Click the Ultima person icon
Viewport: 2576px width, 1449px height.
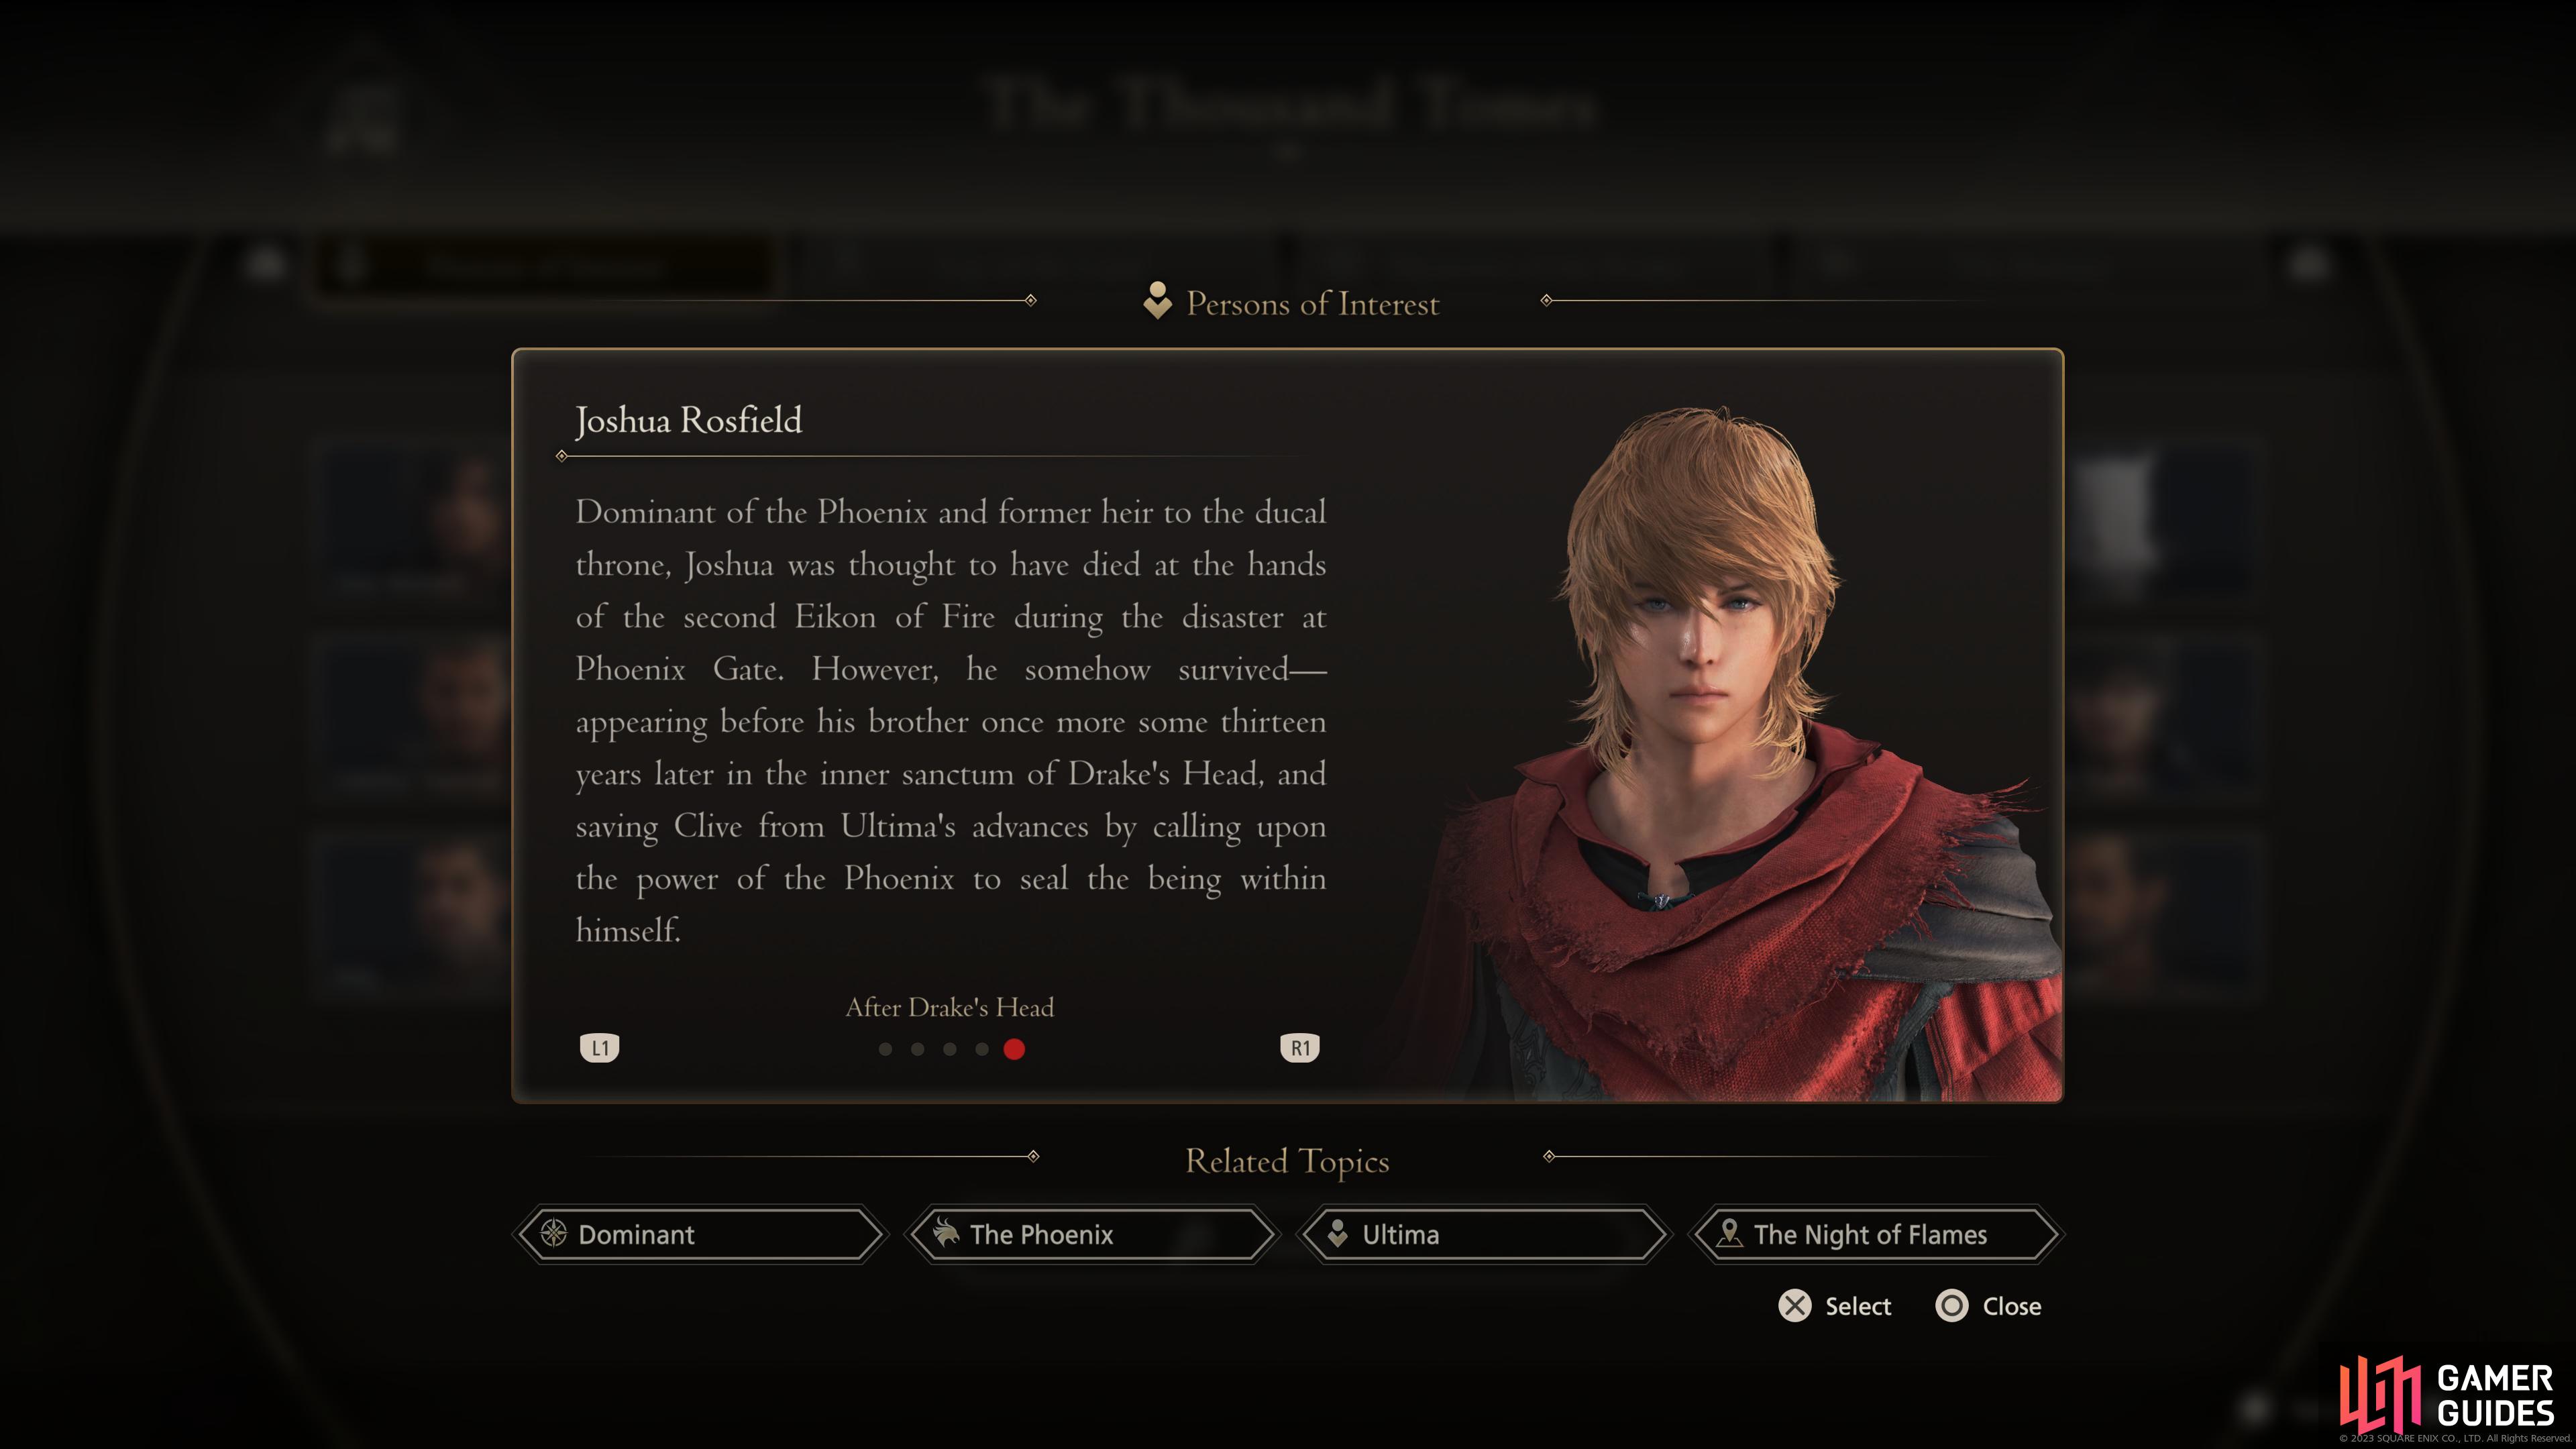coord(1337,1234)
